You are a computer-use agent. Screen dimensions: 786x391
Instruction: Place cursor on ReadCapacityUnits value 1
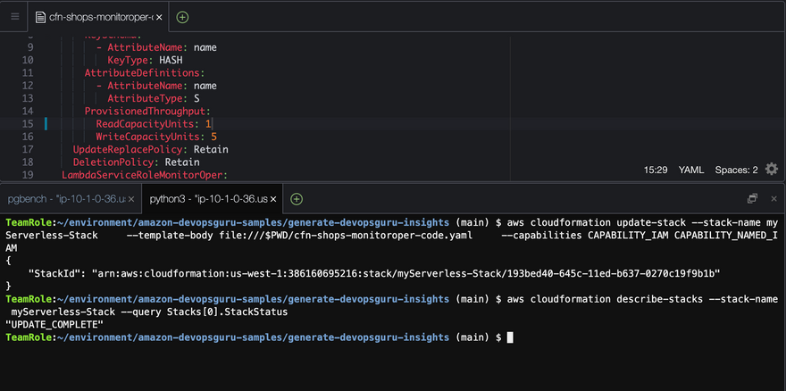208,124
